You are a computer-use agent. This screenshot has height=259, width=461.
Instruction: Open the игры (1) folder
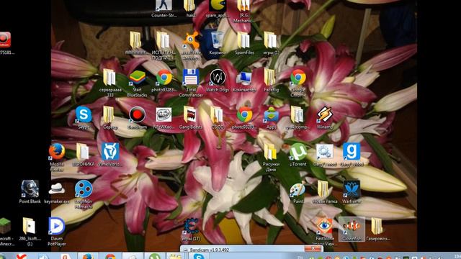click(x=271, y=43)
